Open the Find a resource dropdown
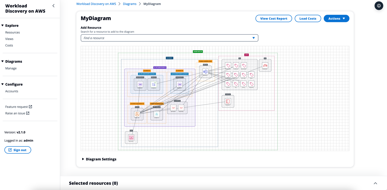The height and width of the screenshot is (190, 387). pos(254,38)
